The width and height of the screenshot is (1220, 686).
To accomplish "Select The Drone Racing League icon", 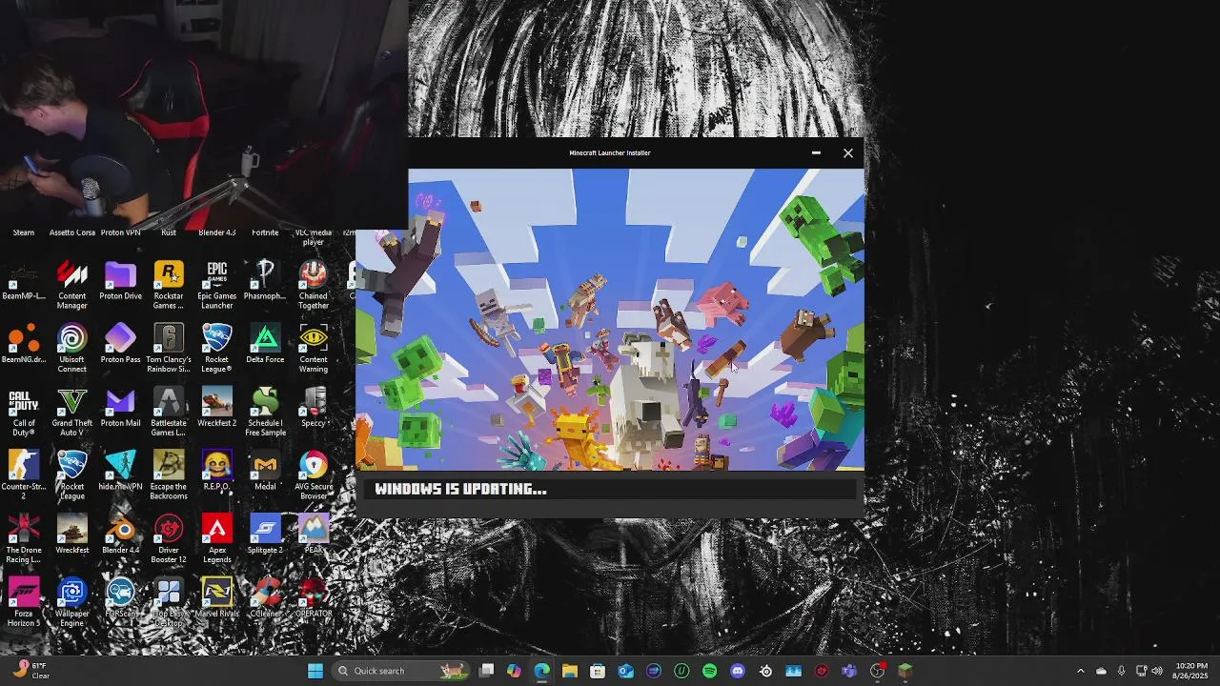I will click(x=24, y=539).
